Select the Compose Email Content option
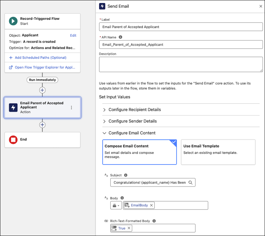 tap(139, 152)
